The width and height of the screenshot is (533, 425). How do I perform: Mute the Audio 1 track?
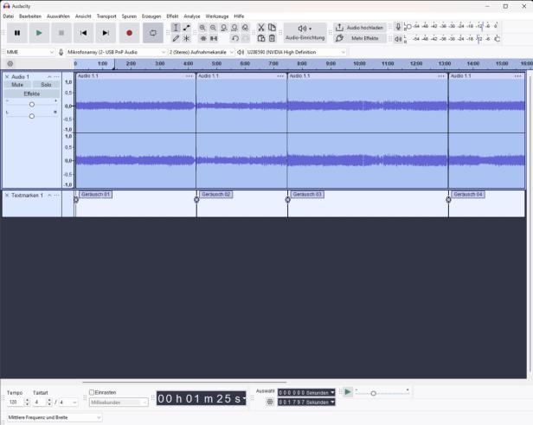pos(17,85)
